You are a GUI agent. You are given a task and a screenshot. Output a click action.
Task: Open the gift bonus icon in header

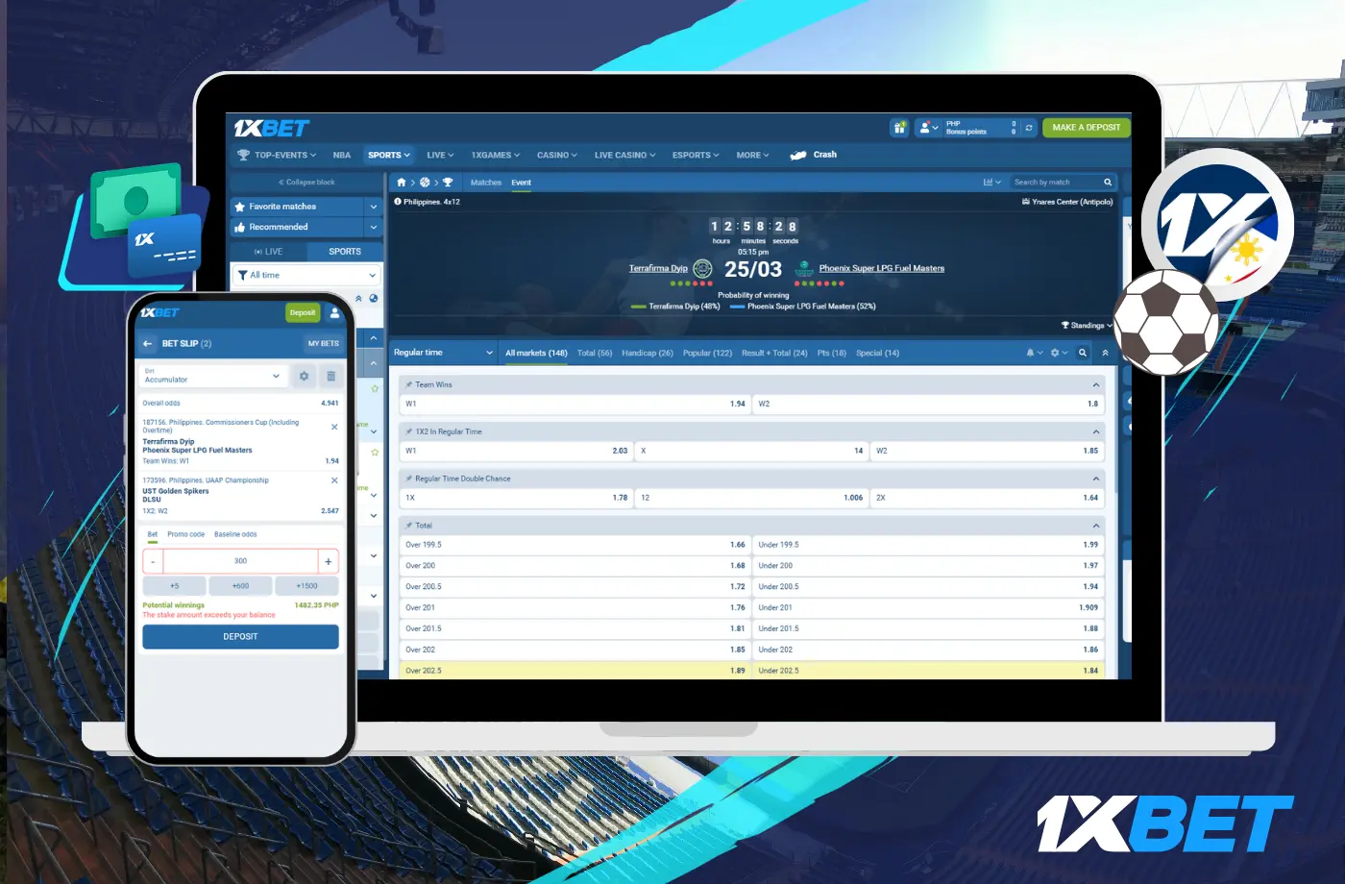(899, 127)
